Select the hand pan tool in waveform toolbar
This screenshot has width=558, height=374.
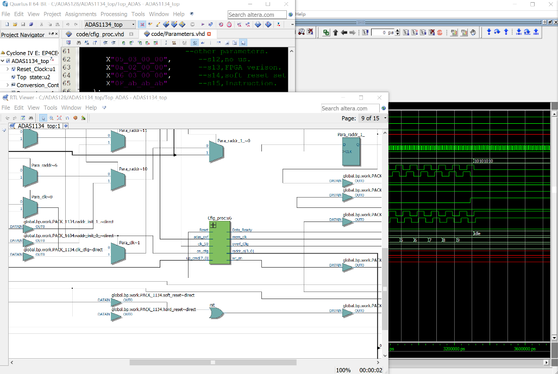pyautogui.click(x=473, y=33)
